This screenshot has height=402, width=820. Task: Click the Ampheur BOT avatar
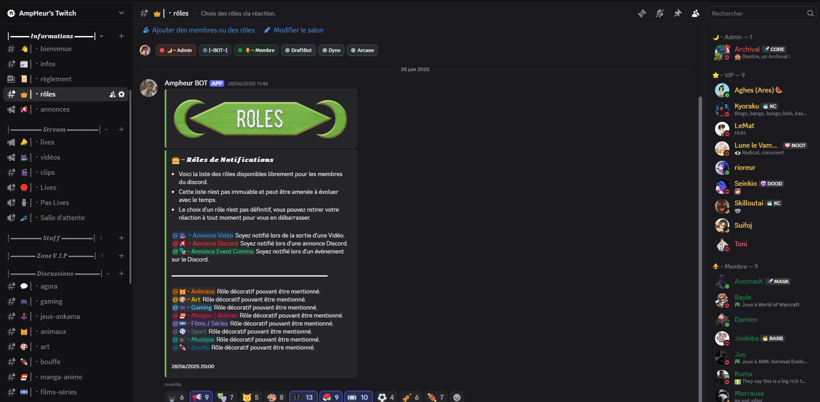tap(149, 88)
